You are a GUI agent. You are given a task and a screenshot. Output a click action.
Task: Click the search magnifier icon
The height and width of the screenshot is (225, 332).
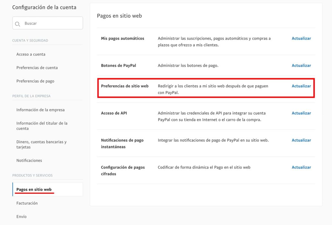[18, 24]
